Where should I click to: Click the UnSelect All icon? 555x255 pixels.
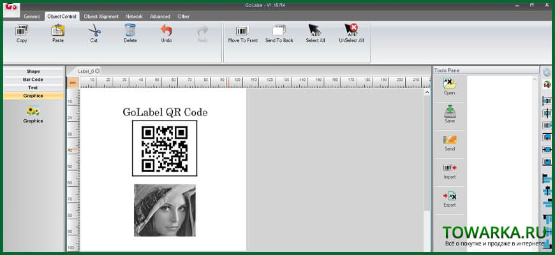tap(351, 30)
